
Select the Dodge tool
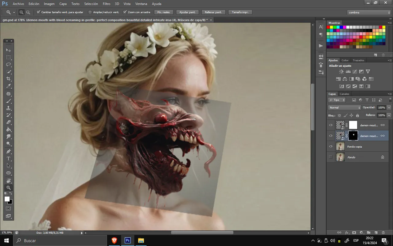coord(9,144)
